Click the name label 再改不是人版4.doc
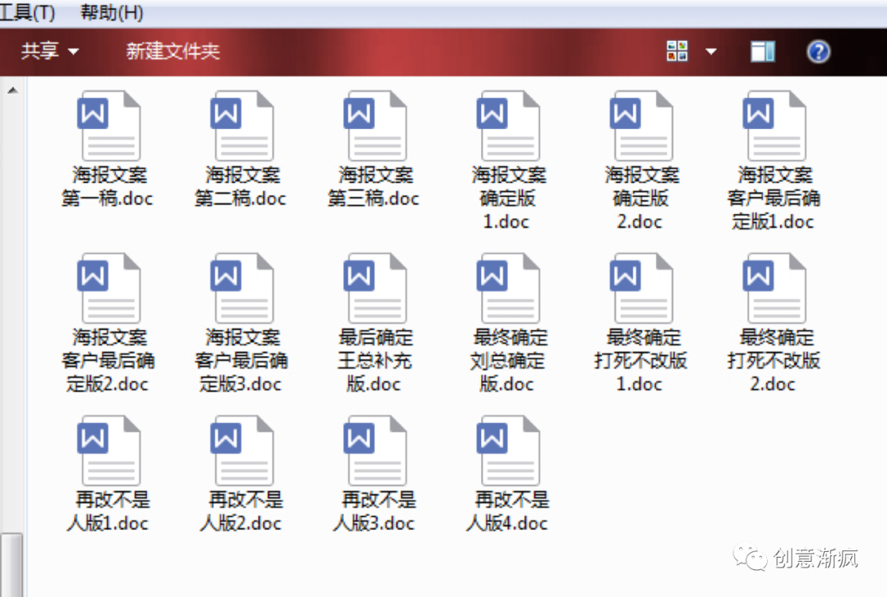 pyautogui.click(x=508, y=511)
